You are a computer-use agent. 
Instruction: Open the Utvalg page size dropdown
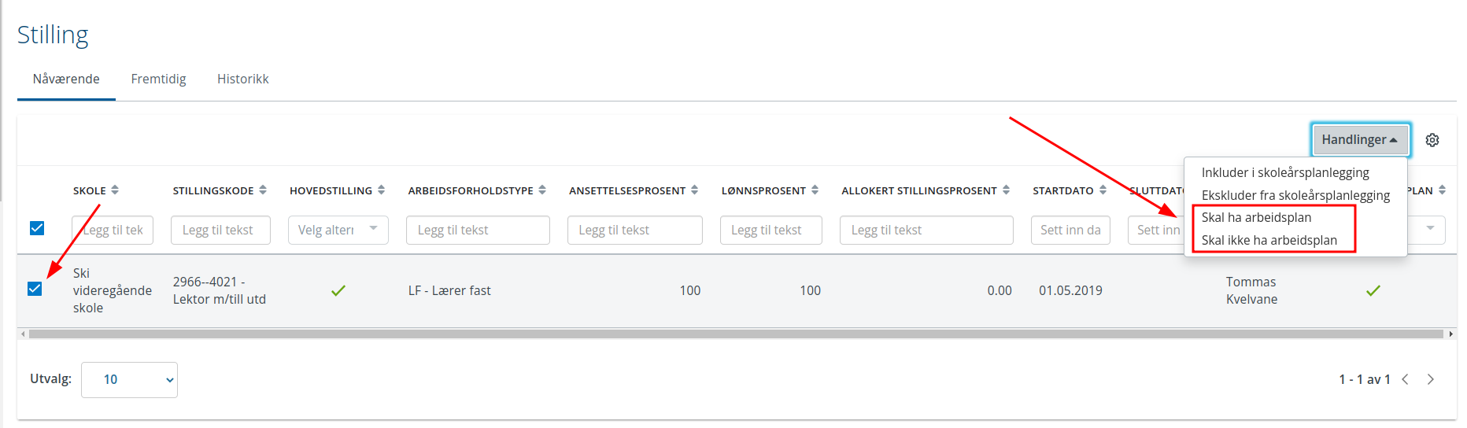click(x=129, y=380)
